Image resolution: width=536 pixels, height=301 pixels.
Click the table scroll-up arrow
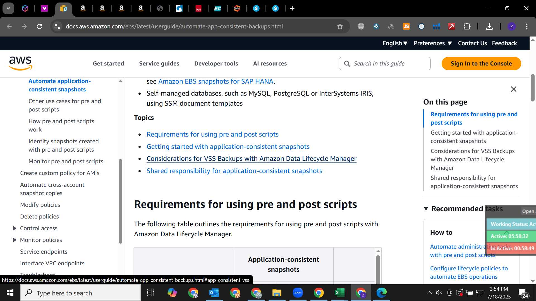click(378, 251)
